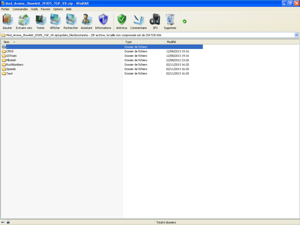
Task: Sort files by the Nom column
Action: tap(62, 42)
